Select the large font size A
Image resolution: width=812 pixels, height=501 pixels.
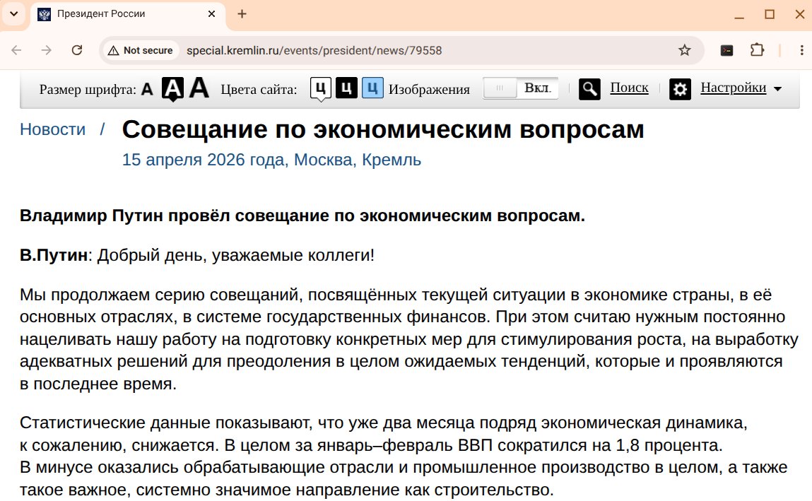coord(199,88)
